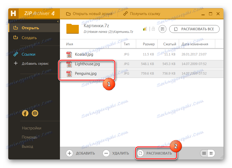Click РАСПАКОВАТЬ ВСЕ button
This screenshot has height=168, width=232.
pos(194,29)
